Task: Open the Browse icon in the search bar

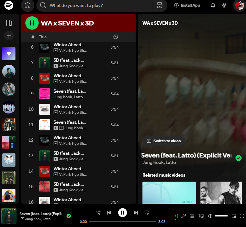Action: pos(160,5)
